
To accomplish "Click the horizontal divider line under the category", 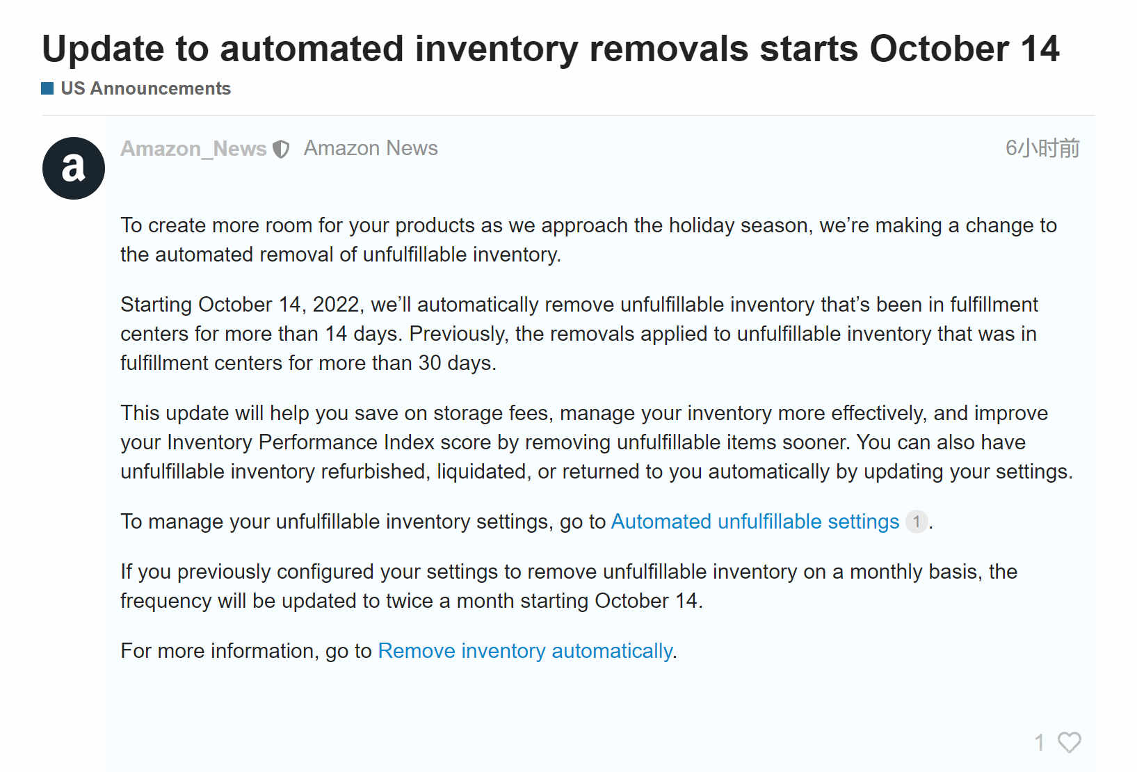I will (569, 115).
